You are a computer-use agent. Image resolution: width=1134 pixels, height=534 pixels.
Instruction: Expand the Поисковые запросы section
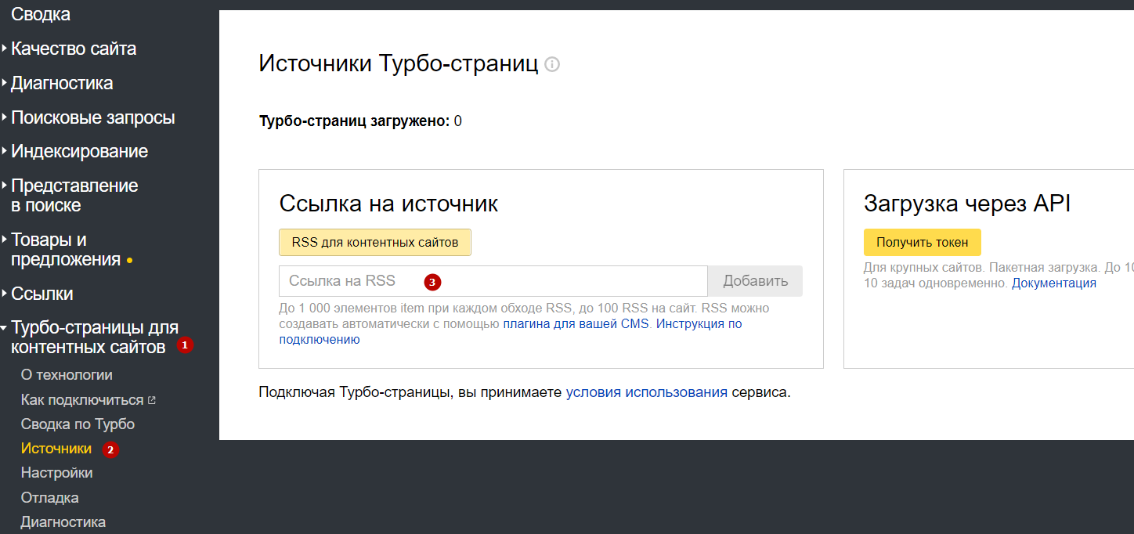tap(92, 117)
